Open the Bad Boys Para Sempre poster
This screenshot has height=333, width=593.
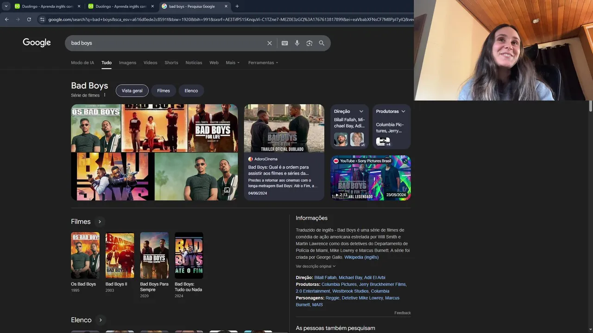point(154,255)
